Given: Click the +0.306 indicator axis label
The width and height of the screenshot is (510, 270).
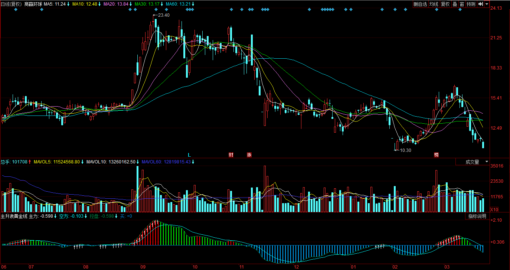Looking at the screenshot, I should coord(497,242).
